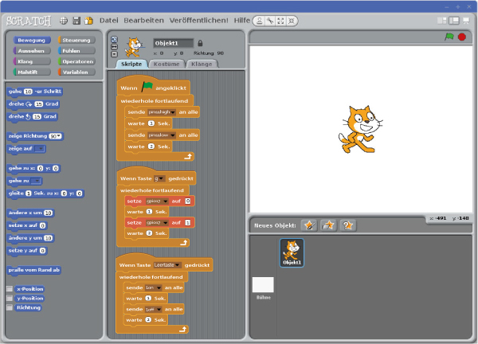Select the Operatoren block category
This screenshot has height=344, width=478.
coord(76,61)
